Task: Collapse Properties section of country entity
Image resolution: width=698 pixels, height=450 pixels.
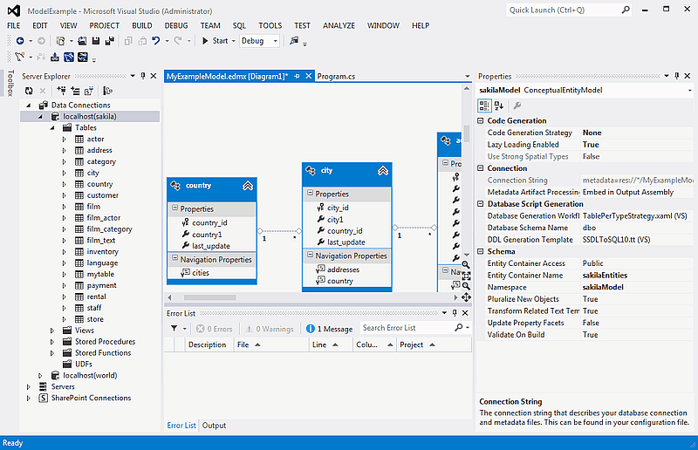Action: (x=175, y=208)
